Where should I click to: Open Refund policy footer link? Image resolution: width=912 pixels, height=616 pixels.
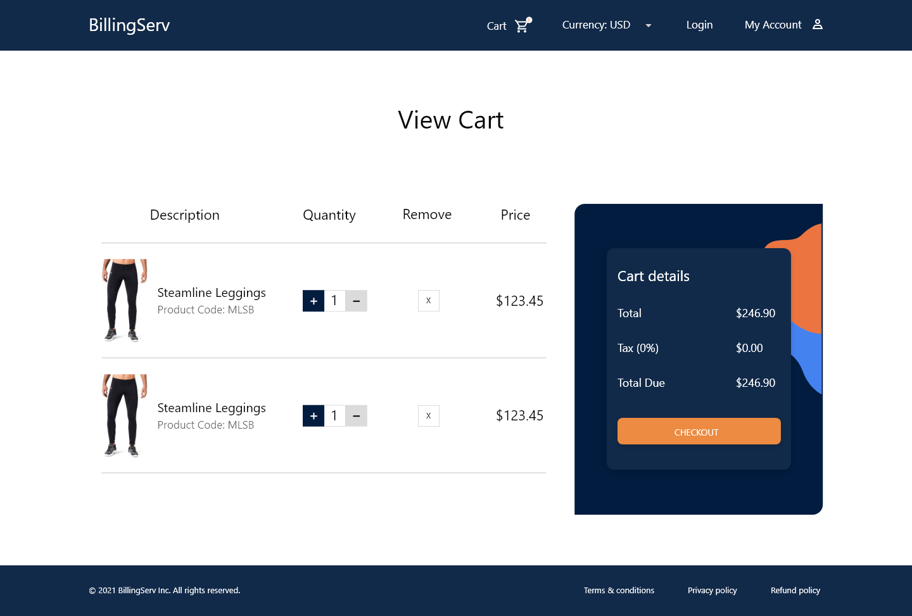coord(795,590)
